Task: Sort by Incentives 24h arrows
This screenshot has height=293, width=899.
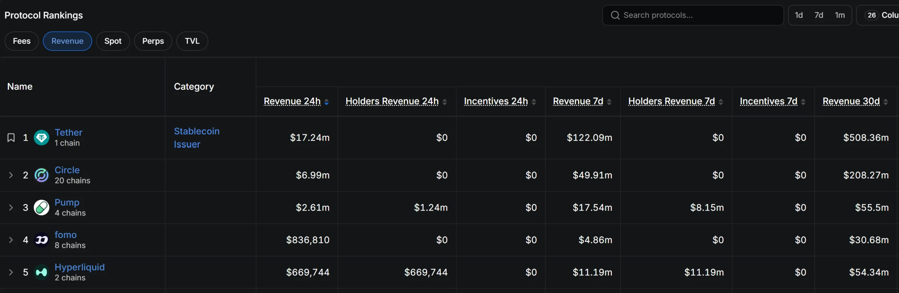Action: pos(534,102)
